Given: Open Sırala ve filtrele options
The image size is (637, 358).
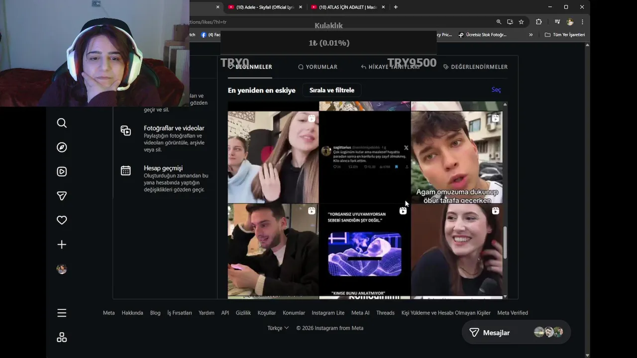Looking at the screenshot, I should (332, 90).
